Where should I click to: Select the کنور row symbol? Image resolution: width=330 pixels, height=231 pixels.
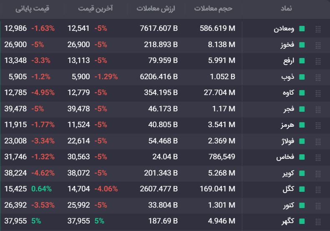click(289, 205)
